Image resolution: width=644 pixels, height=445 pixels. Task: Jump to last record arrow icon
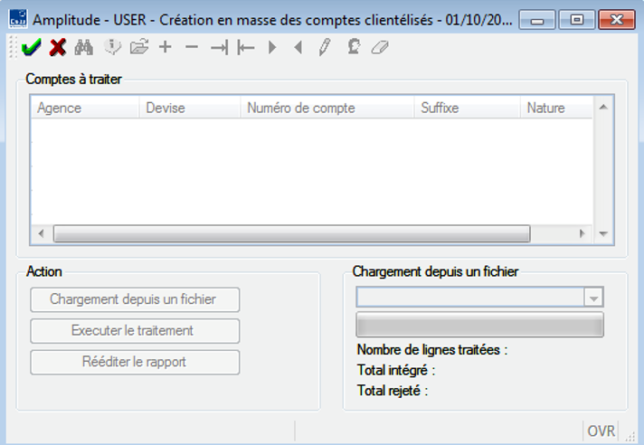point(218,48)
